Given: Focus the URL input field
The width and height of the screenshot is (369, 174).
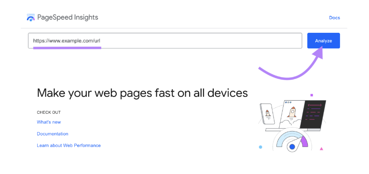Looking at the screenshot, I should click(x=165, y=40).
